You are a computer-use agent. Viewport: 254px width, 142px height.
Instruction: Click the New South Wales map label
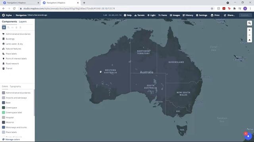tap(183, 94)
